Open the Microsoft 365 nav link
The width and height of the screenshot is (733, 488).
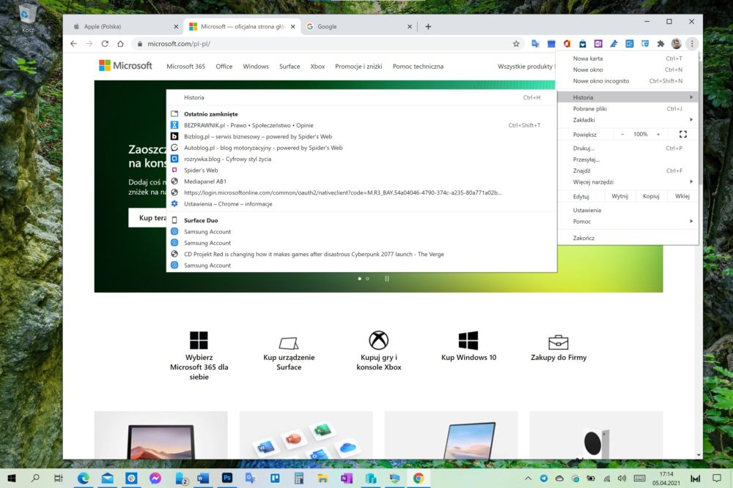point(185,67)
